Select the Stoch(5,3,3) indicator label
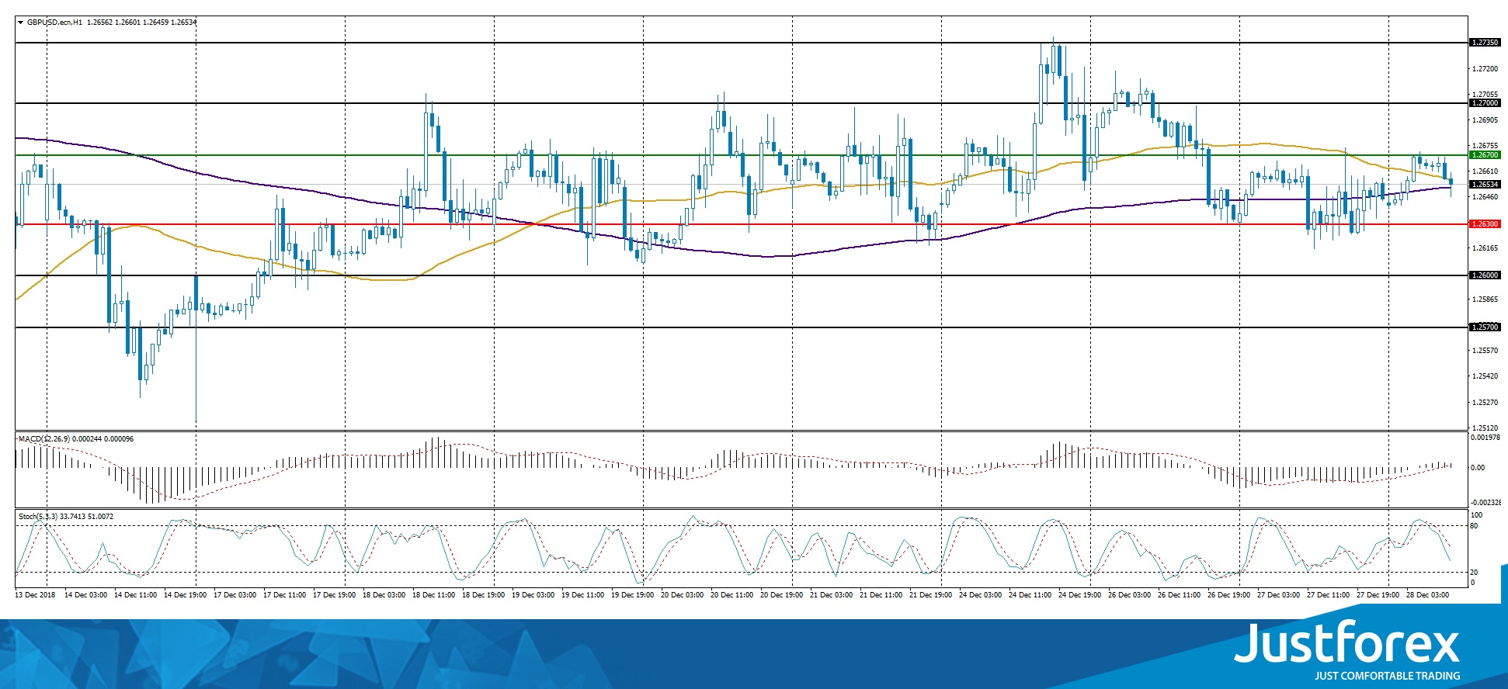Screen dimensions: 1508x689 (x=38, y=517)
